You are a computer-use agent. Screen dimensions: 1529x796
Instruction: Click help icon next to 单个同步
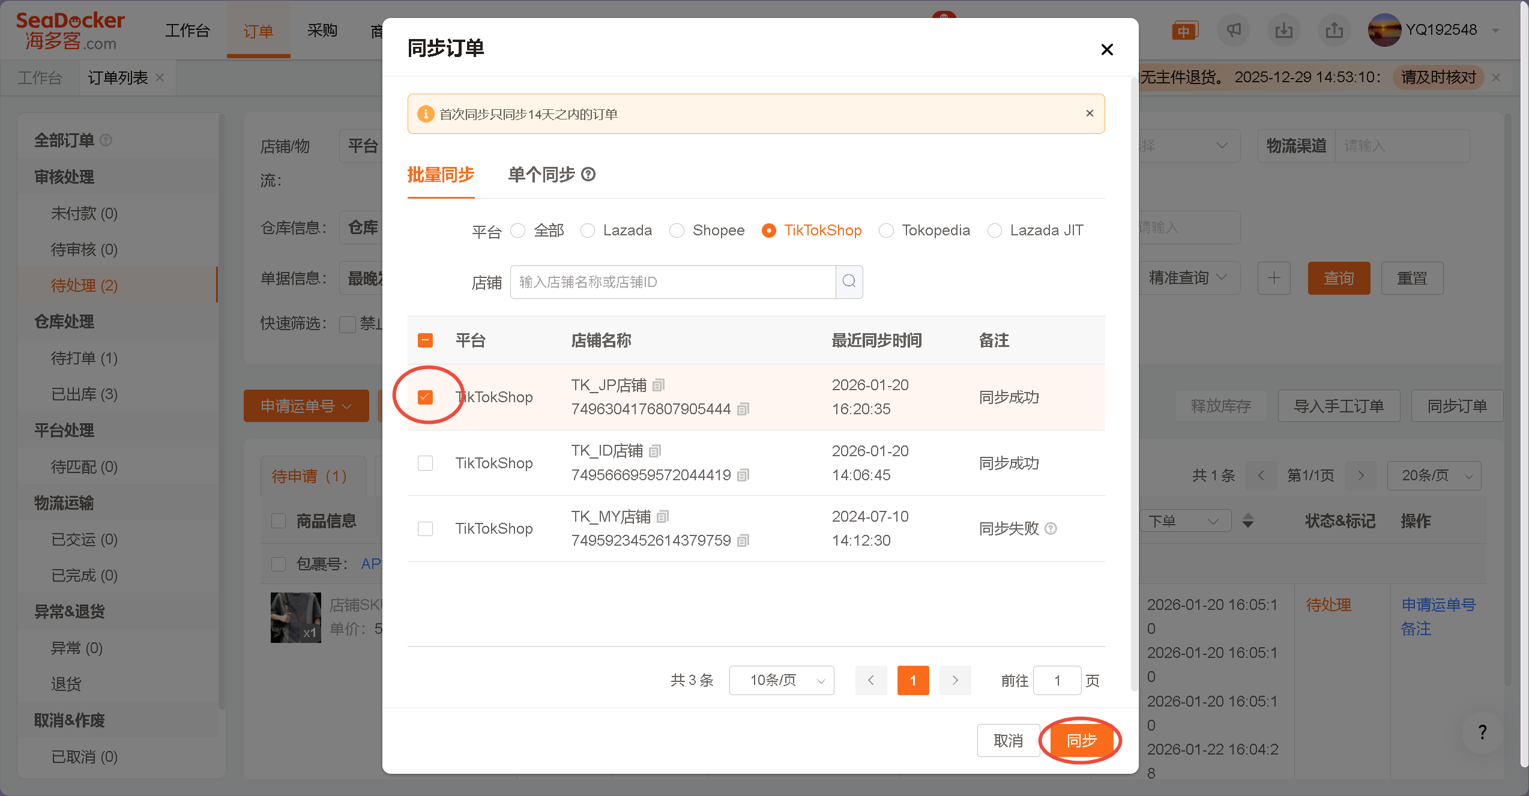588,174
